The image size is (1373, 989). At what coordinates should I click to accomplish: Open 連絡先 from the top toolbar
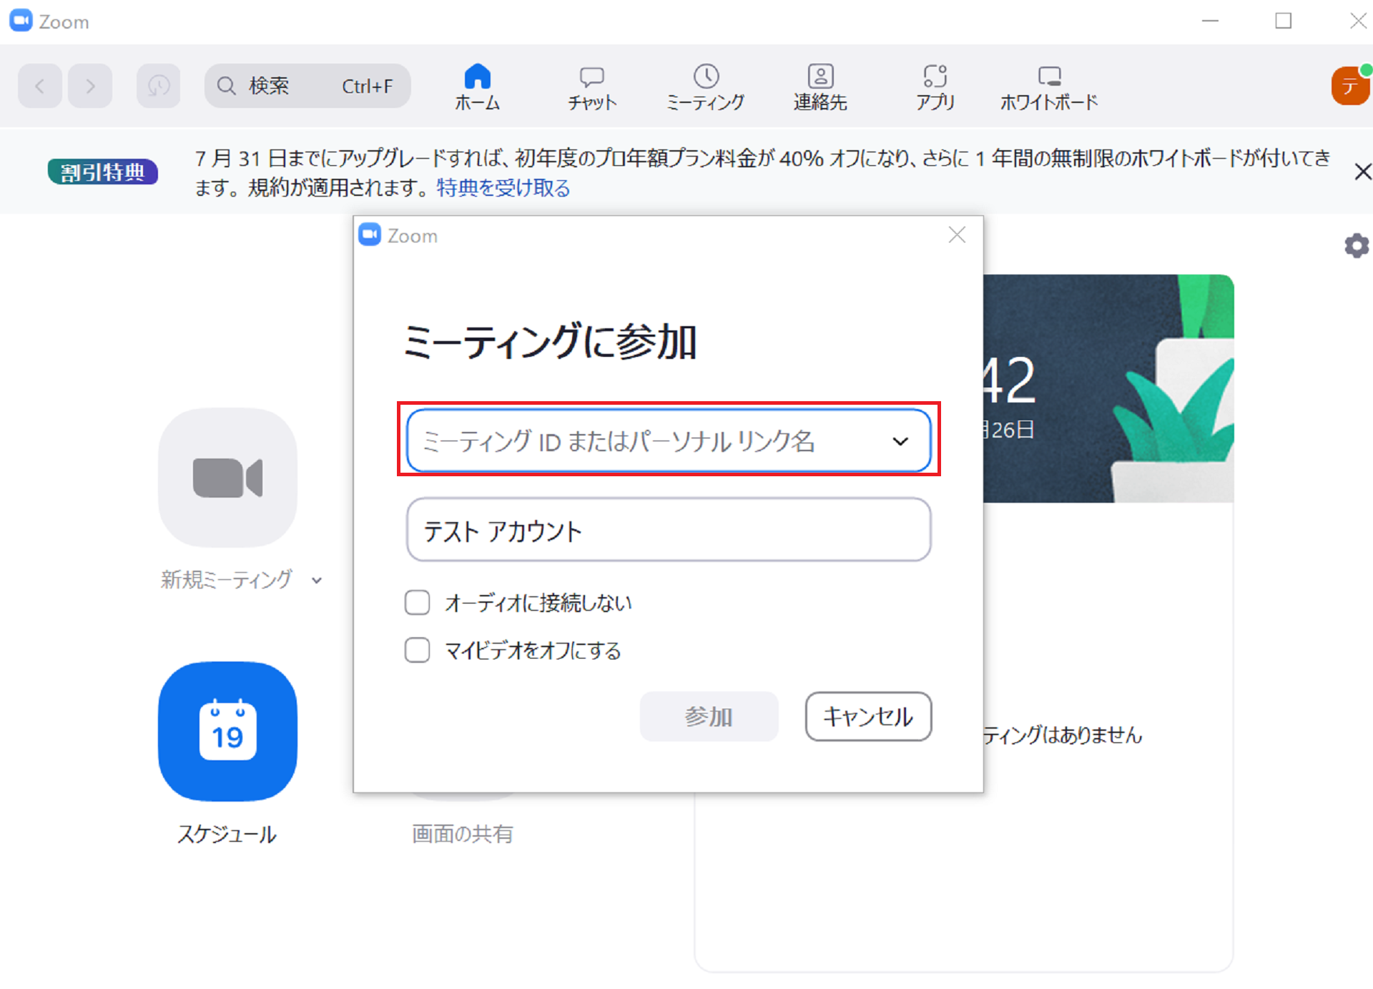[820, 84]
